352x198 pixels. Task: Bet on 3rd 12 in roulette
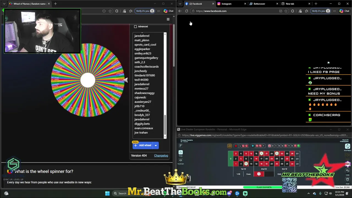284,169
